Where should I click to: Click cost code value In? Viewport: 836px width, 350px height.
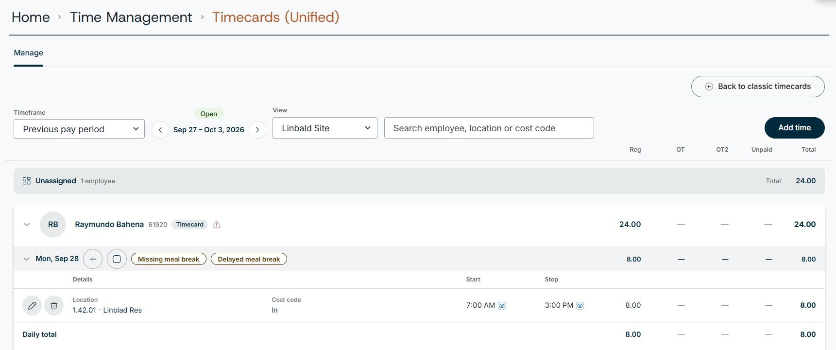275,310
